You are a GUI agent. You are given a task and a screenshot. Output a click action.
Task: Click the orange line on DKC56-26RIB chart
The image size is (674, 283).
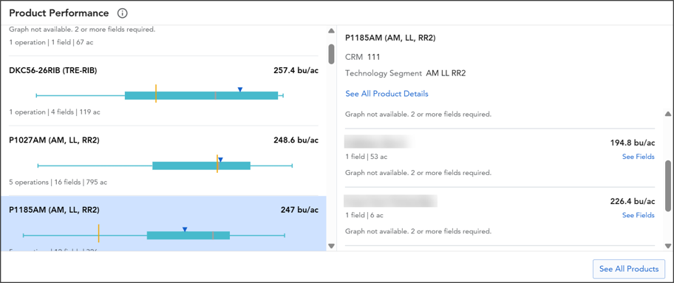pyautogui.click(x=156, y=93)
